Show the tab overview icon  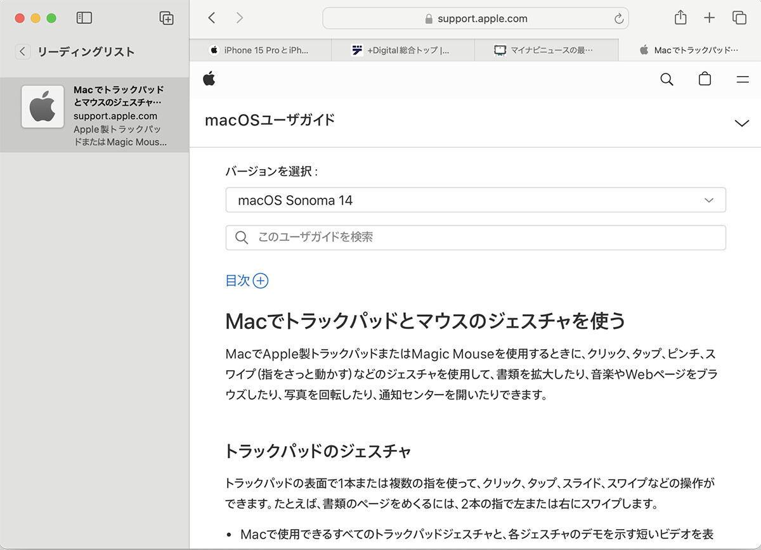click(739, 18)
